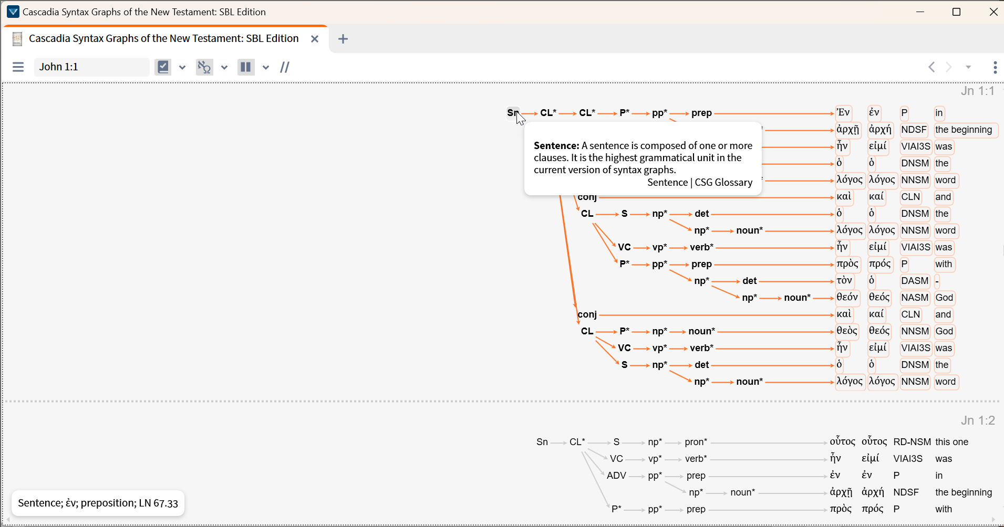The image size is (1004, 527).
Task: Click the lemma πρός in John 1:2
Action: pyautogui.click(x=873, y=509)
